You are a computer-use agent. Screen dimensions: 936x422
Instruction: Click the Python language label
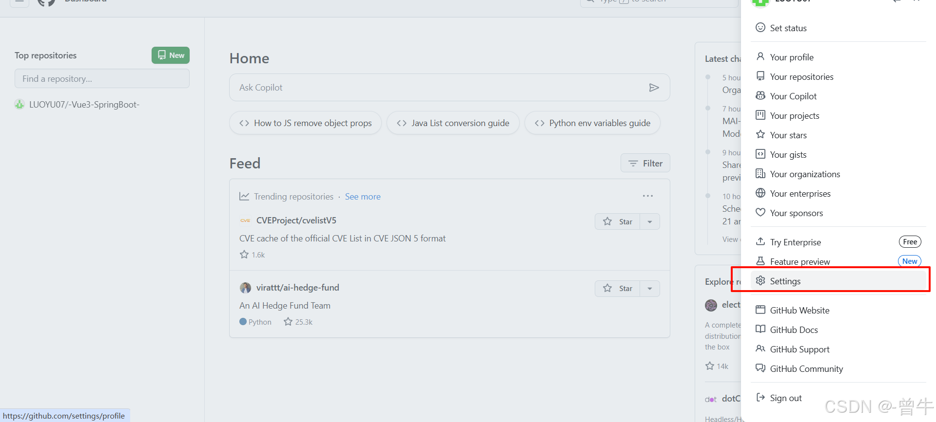coord(255,322)
